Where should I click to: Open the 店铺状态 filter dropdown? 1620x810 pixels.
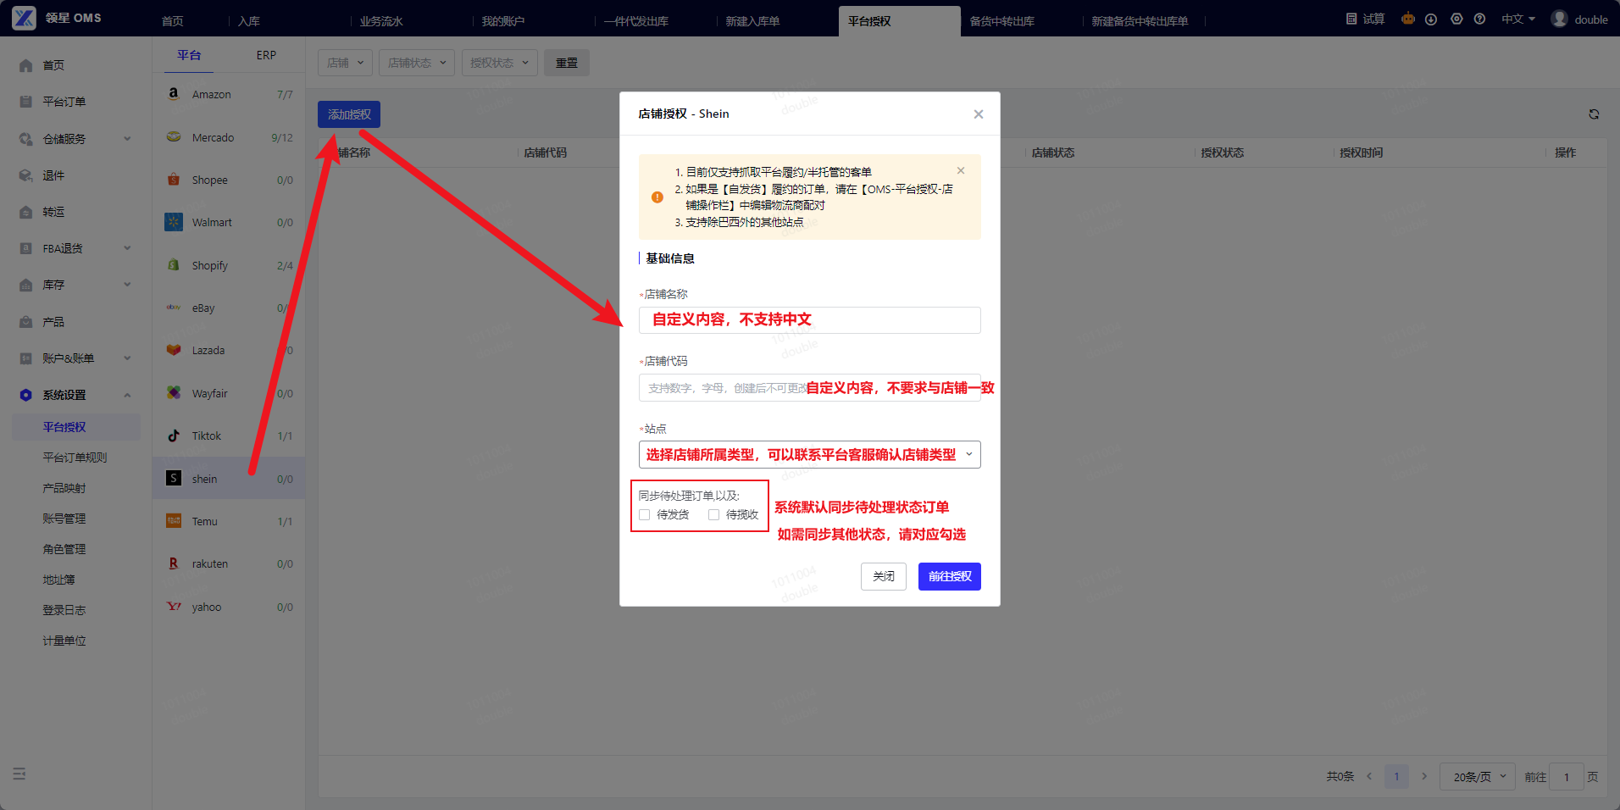417,63
